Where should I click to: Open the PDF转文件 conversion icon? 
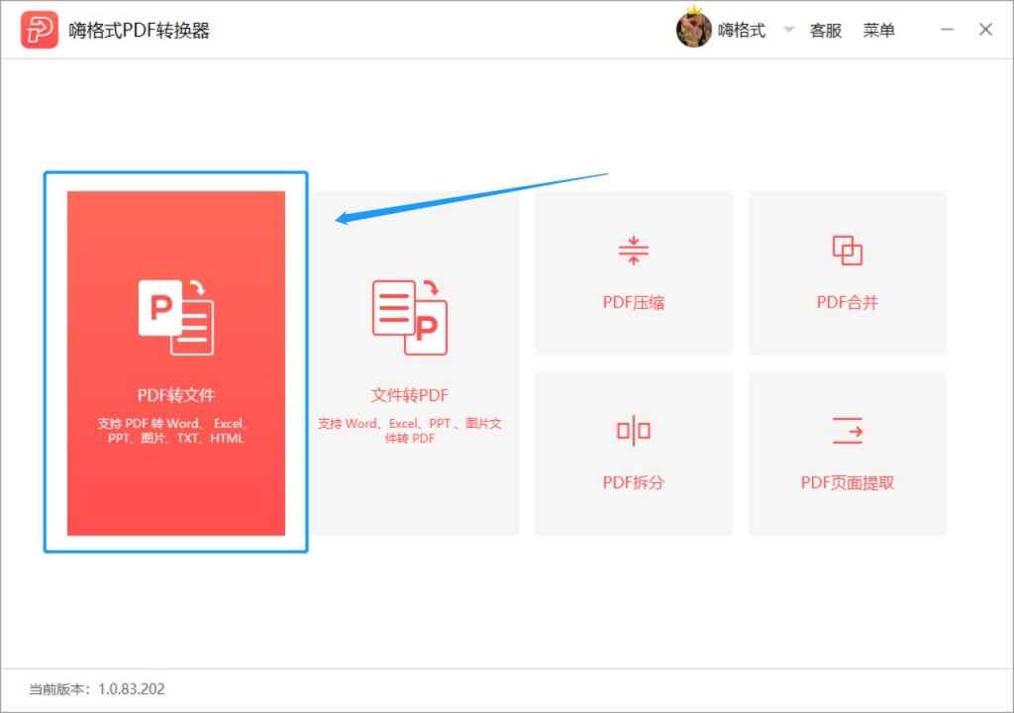[x=176, y=317]
